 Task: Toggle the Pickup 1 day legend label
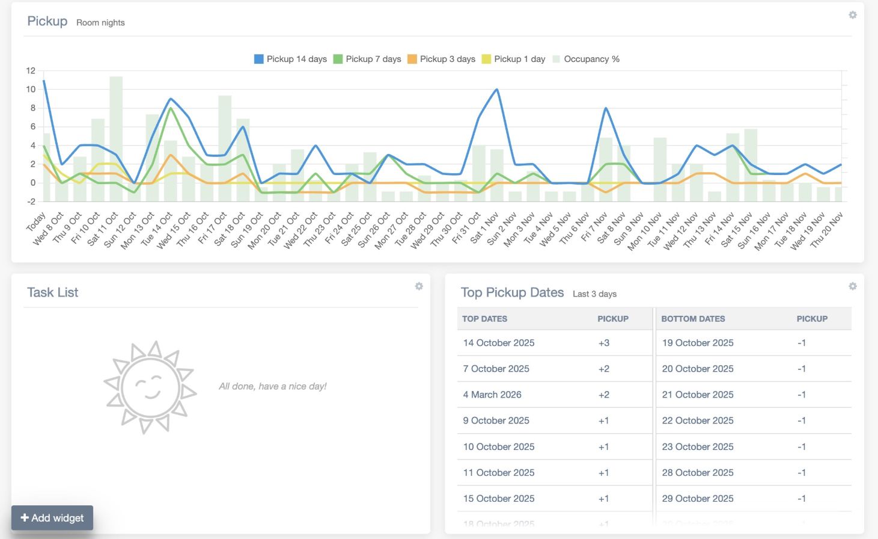pyautogui.click(x=519, y=59)
